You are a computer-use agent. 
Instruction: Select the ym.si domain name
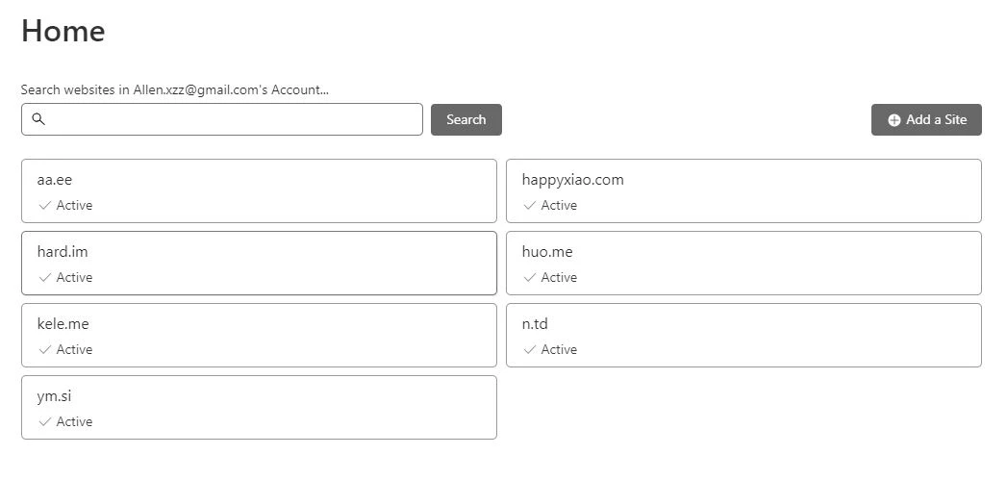click(x=54, y=396)
